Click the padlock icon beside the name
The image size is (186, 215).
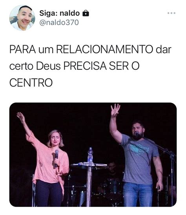click(x=86, y=13)
